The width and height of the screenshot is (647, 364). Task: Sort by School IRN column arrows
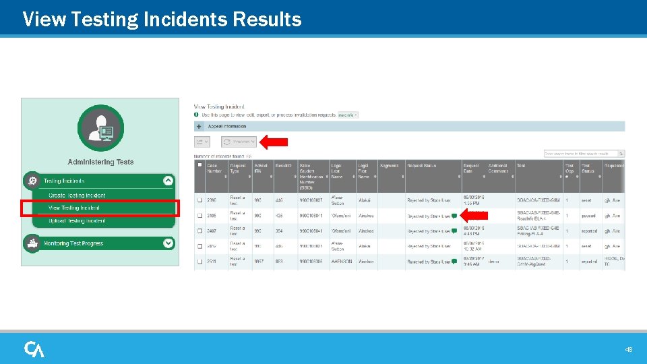271,177
